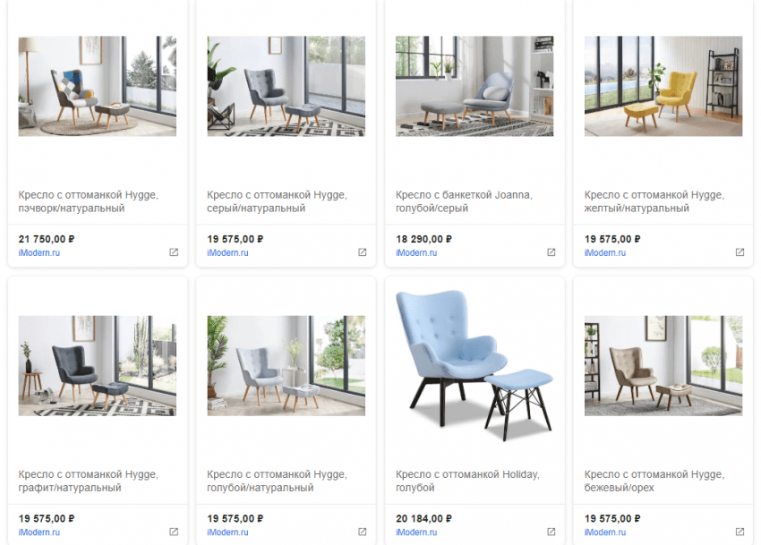
Task: Open external link icon for graphite Hygge chair
Action: [x=174, y=532]
